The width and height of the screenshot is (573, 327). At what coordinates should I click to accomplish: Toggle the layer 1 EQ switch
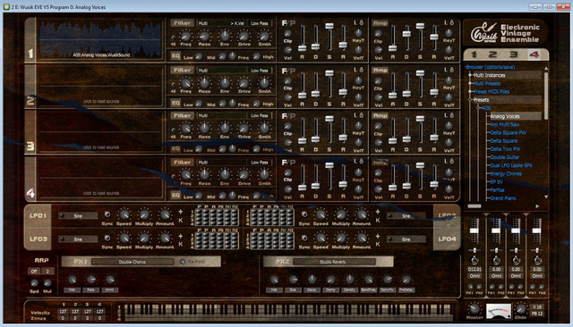pyautogui.click(x=175, y=55)
